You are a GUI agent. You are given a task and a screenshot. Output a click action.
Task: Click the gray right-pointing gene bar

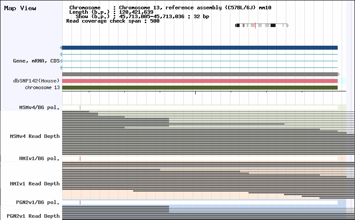200,74
